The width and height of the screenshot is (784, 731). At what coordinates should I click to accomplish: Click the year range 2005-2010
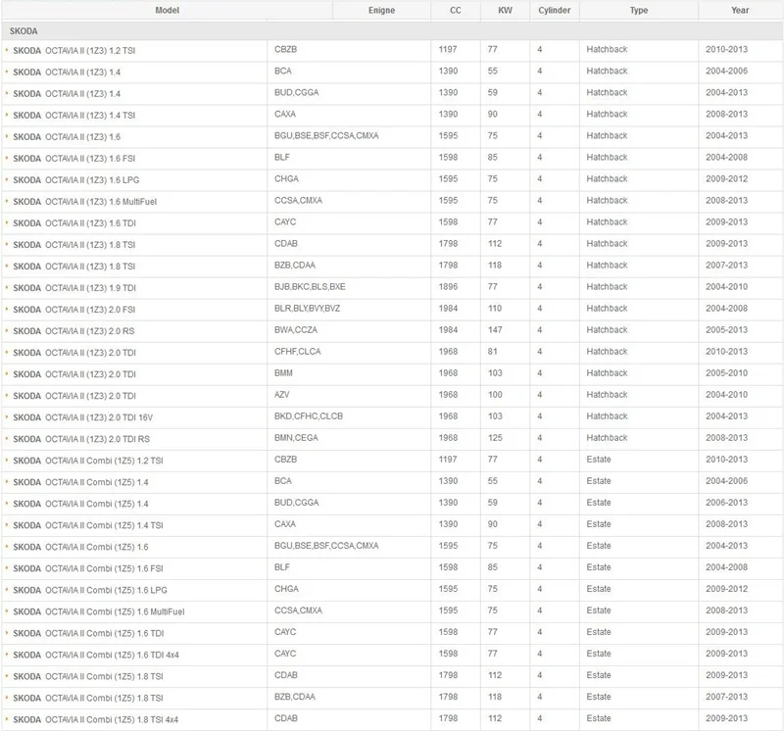tap(726, 372)
